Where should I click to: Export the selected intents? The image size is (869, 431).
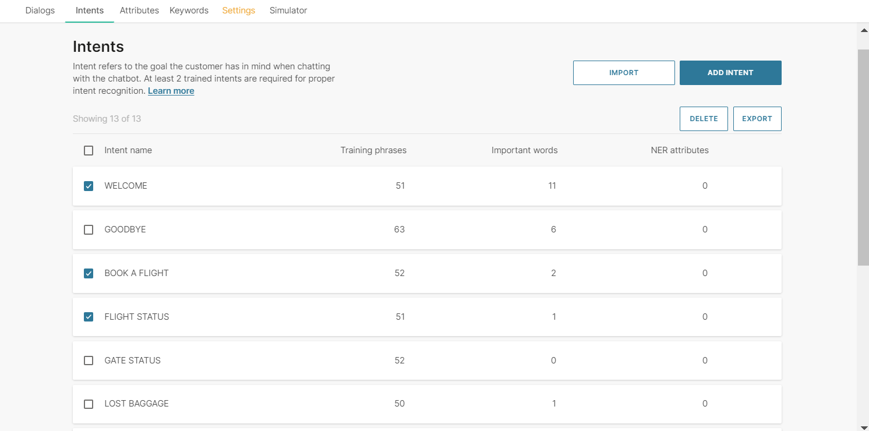pyautogui.click(x=757, y=119)
